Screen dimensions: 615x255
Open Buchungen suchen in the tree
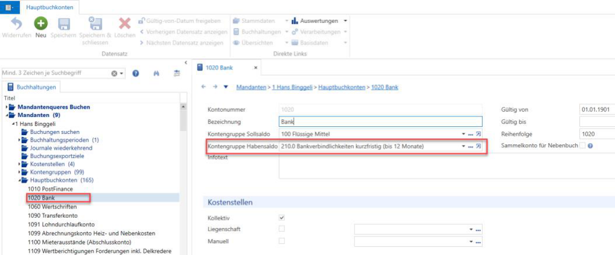click(55, 132)
